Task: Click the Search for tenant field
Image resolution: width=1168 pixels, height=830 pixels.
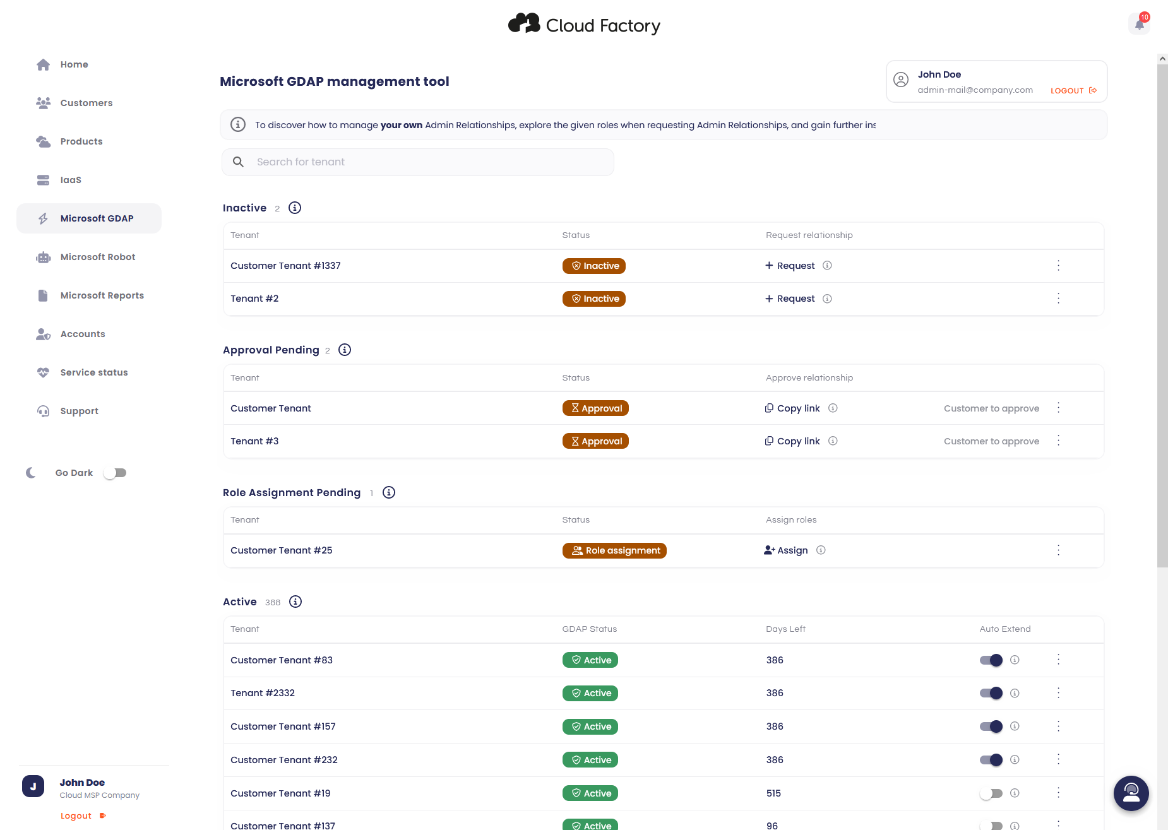Action: tap(418, 162)
